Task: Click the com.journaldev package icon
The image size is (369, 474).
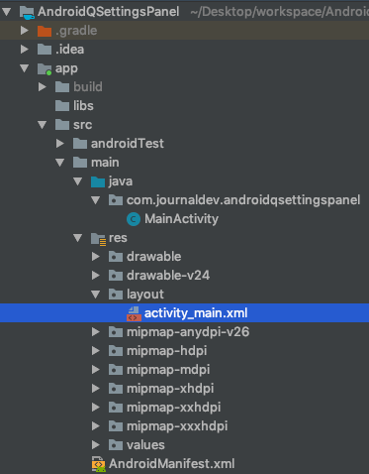Action: point(116,200)
